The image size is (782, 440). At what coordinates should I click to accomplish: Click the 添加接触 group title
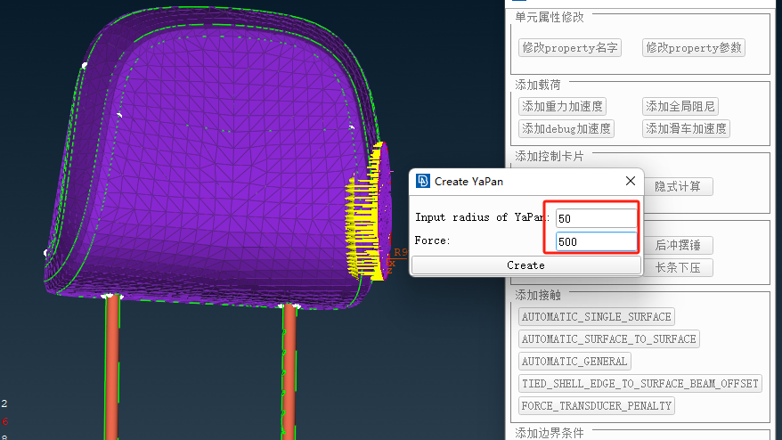(x=538, y=296)
